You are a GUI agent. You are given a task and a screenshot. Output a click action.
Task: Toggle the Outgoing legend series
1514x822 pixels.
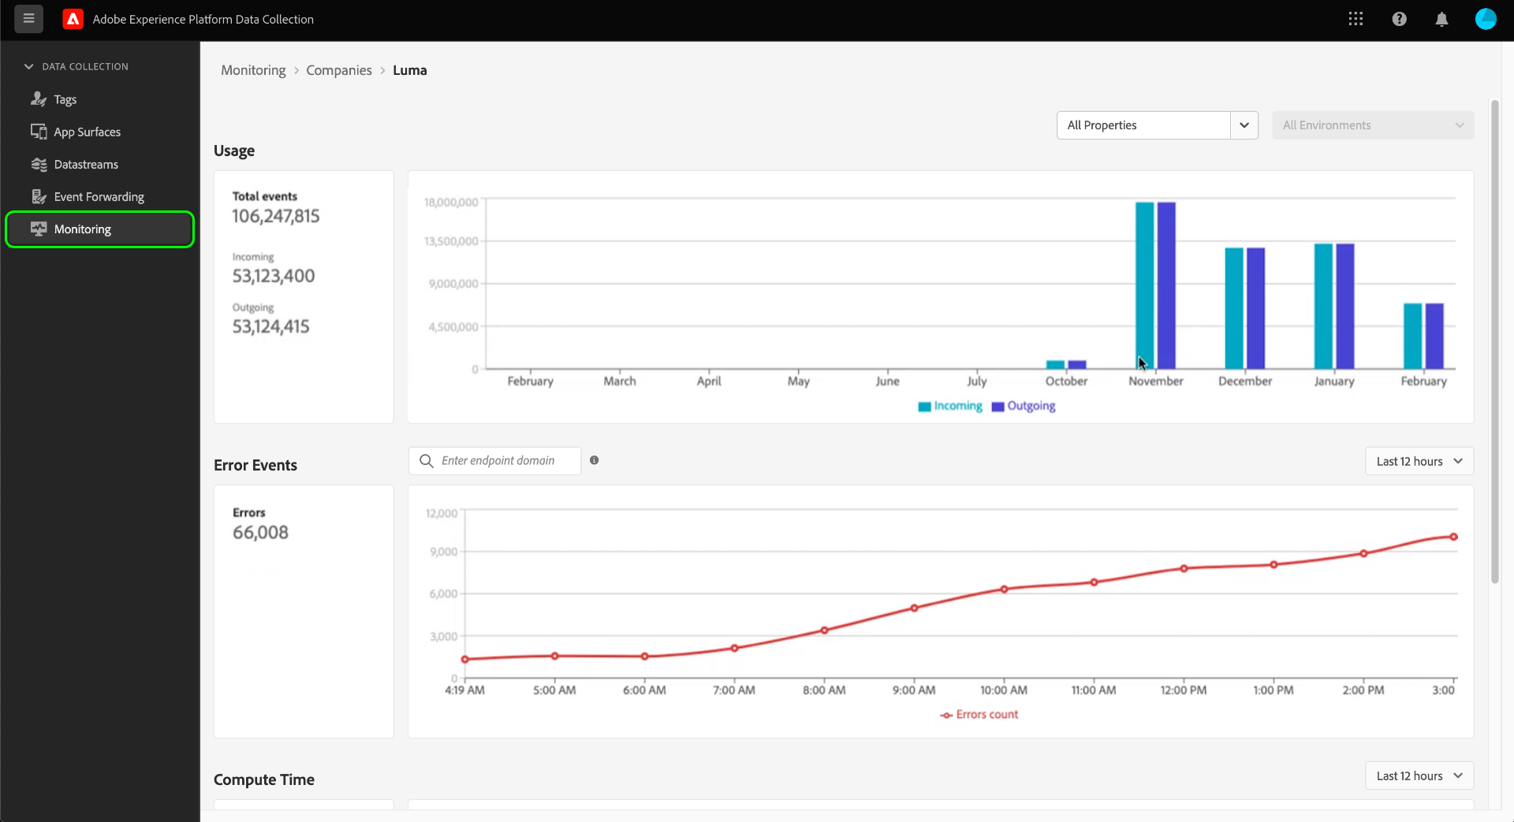coord(1024,406)
